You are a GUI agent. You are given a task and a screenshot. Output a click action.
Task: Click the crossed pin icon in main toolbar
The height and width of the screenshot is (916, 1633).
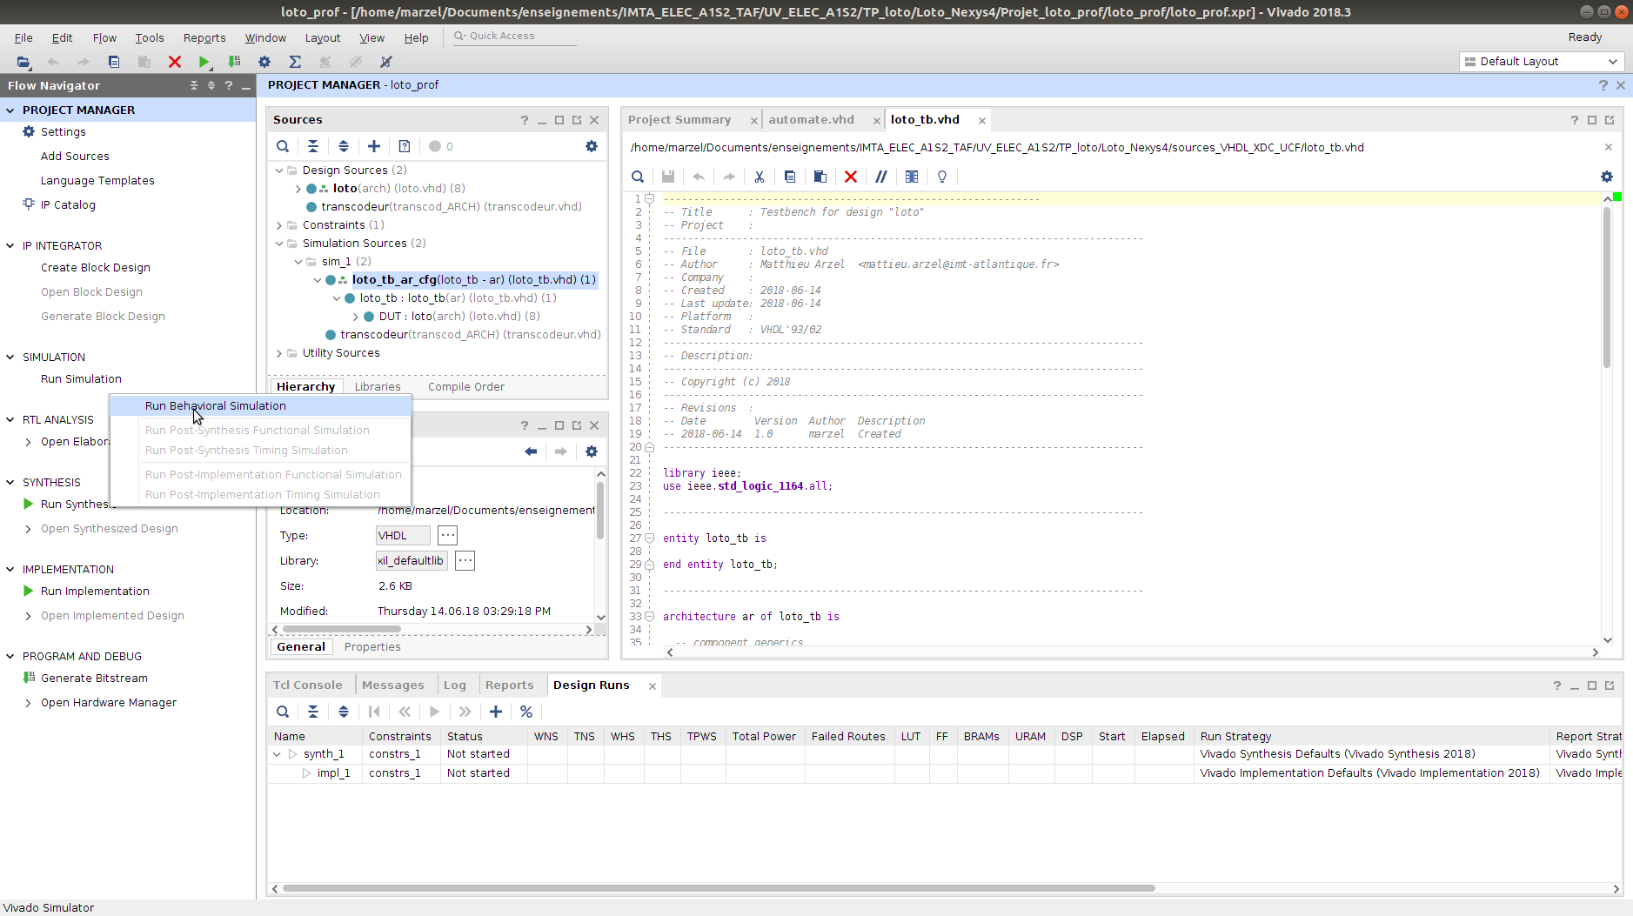point(386,62)
